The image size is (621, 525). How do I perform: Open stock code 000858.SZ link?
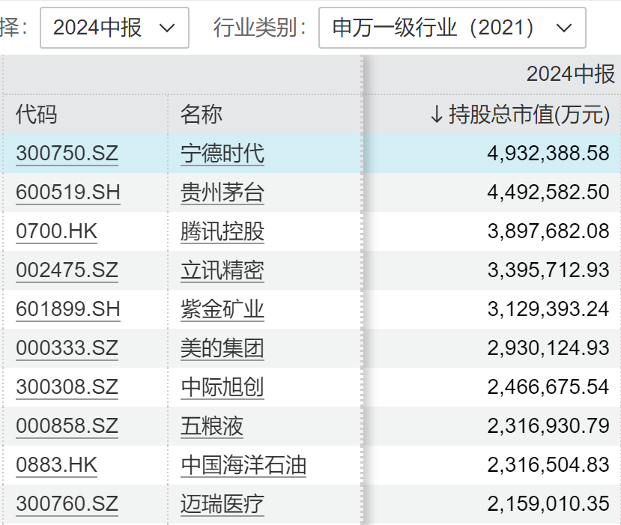coord(67,426)
